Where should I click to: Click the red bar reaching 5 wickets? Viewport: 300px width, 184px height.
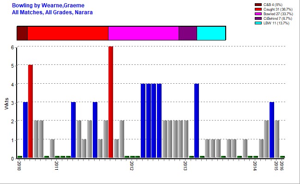[30, 111]
